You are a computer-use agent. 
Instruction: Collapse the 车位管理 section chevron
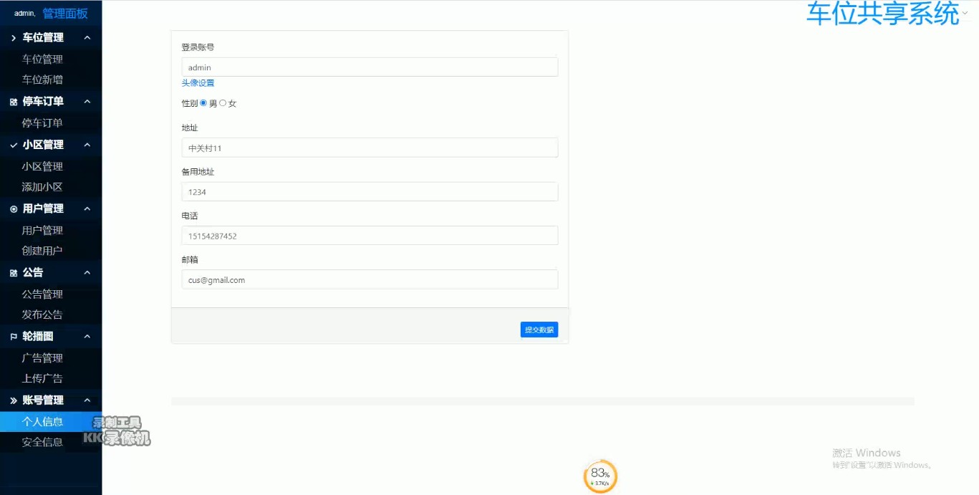point(87,37)
